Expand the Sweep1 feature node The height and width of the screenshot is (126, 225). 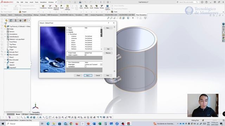(5, 62)
